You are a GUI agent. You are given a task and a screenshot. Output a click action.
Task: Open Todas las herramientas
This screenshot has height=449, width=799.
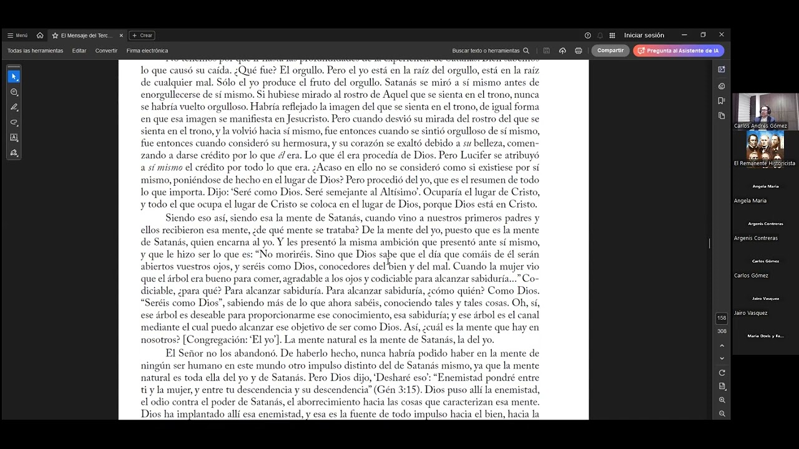click(x=35, y=51)
